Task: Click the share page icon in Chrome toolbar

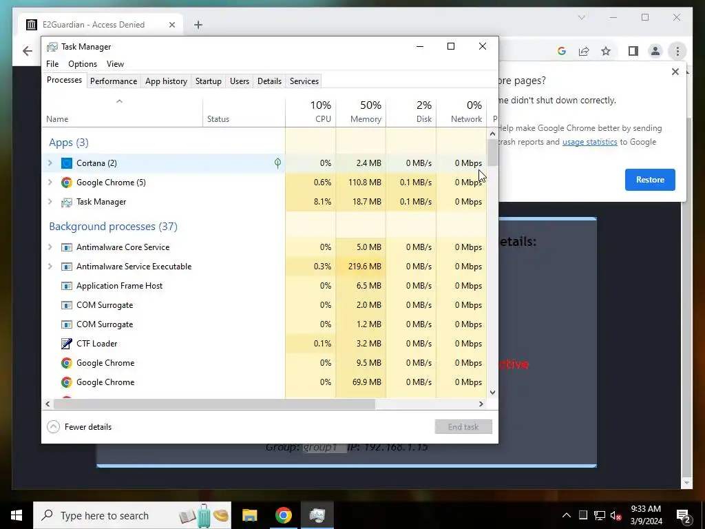Action: pyautogui.click(x=584, y=51)
